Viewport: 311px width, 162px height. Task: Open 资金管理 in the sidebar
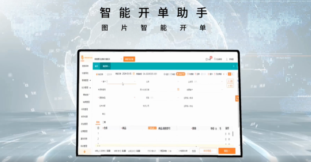[x=84, y=124]
